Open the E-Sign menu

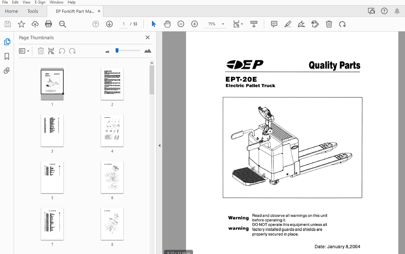pyautogui.click(x=40, y=2)
